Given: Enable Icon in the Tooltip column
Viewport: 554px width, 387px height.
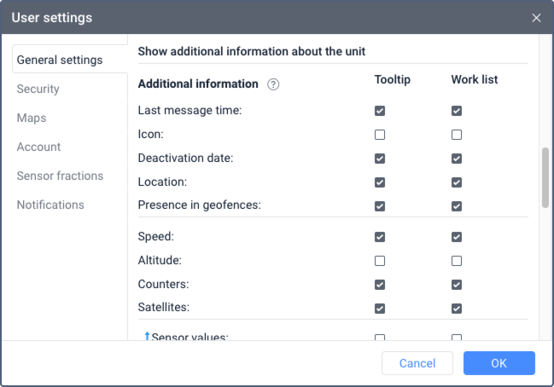Looking at the screenshot, I should tap(380, 135).
